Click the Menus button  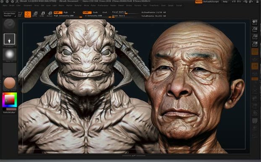pyautogui.click(x=199, y=2)
